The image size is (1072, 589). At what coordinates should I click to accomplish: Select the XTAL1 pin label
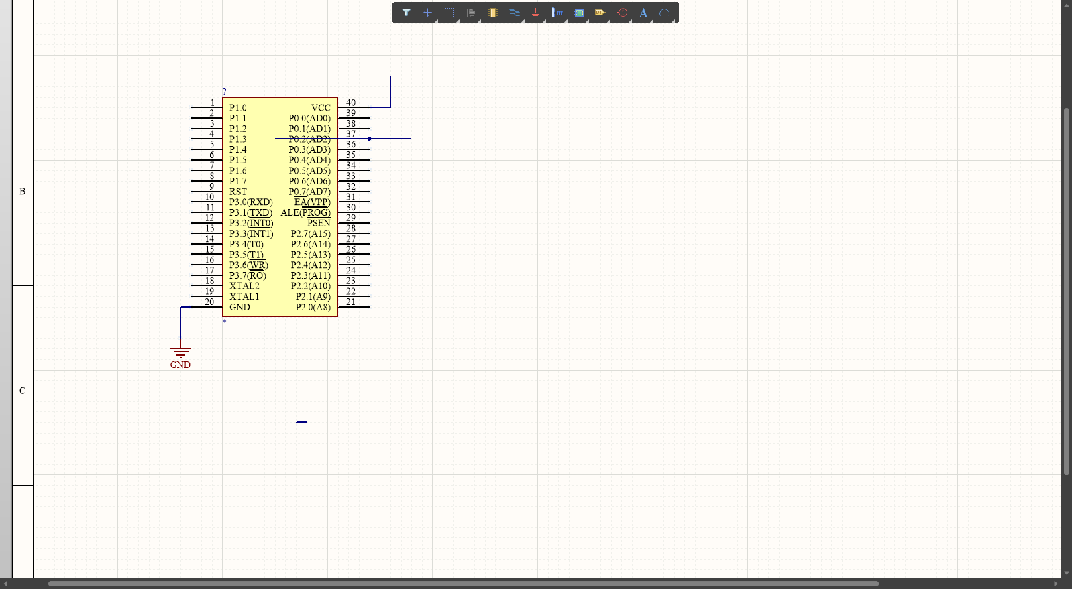[244, 297]
